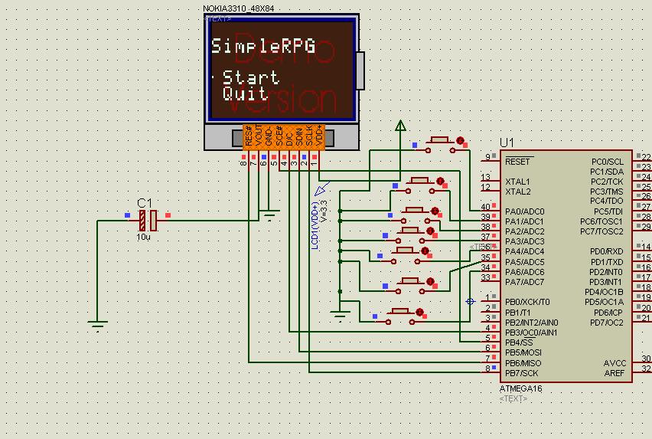Select the Nokia 3310 LCD display screen
652x439 pixels.
tap(282, 69)
